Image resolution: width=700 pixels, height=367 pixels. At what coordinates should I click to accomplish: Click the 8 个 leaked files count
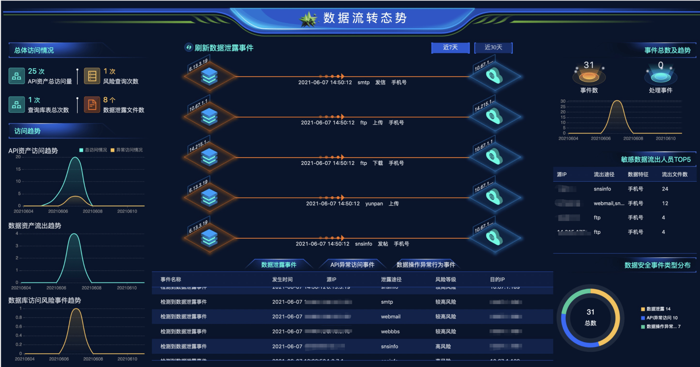coord(109,100)
